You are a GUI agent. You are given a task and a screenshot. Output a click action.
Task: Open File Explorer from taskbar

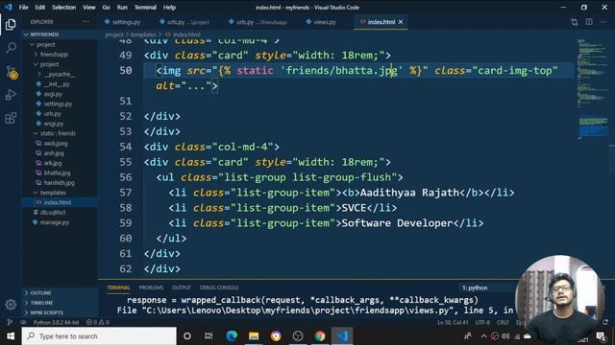(x=254, y=336)
